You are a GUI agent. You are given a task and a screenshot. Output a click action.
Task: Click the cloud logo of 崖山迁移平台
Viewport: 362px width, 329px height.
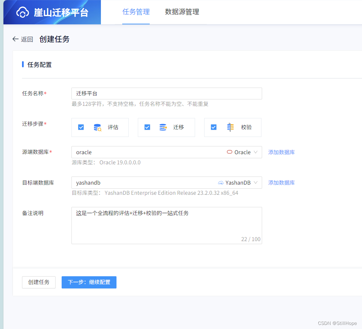pyautogui.click(x=23, y=12)
